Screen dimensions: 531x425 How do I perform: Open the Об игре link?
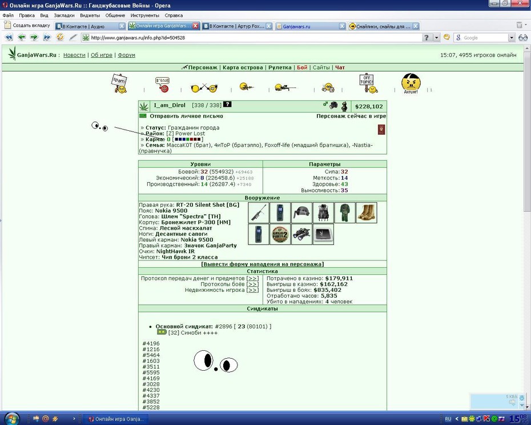(x=102, y=55)
